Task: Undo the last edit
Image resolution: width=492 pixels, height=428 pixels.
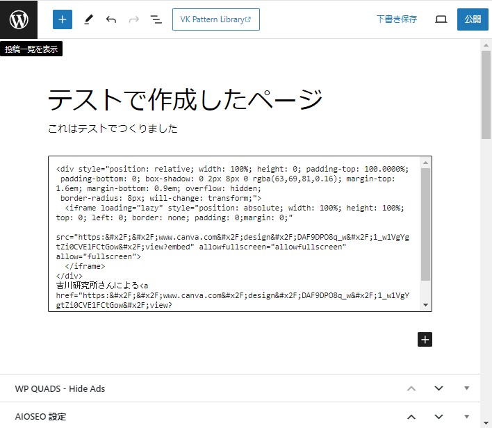Action: pos(111,19)
